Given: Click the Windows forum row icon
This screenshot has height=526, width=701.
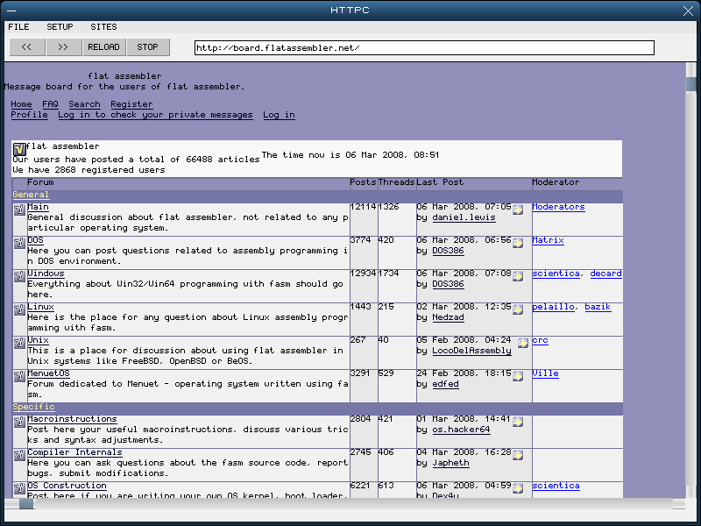Looking at the screenshot, I should (x=19, y=276).
